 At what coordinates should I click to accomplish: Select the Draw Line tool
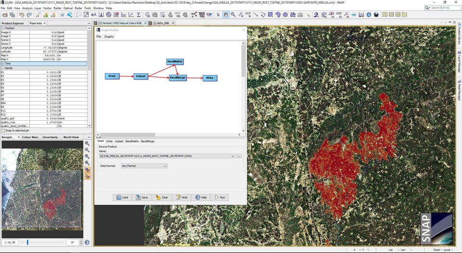[x=256, y=14]
